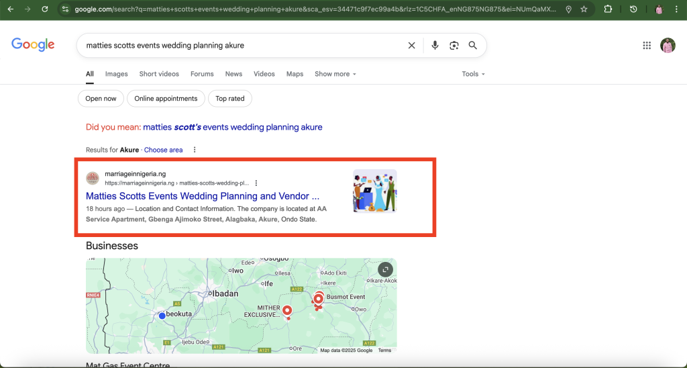The width and height of the screenshot is (687, 368).
Task: Open result options beside marriageinnigeria.ng URL
Action: 256,183
